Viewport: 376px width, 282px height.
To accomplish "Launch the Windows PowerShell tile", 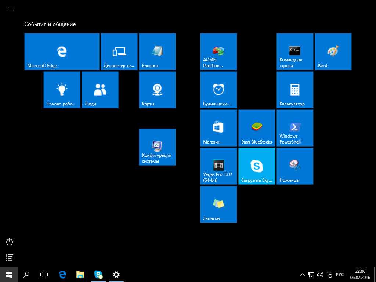I will [x=294, y=128].
